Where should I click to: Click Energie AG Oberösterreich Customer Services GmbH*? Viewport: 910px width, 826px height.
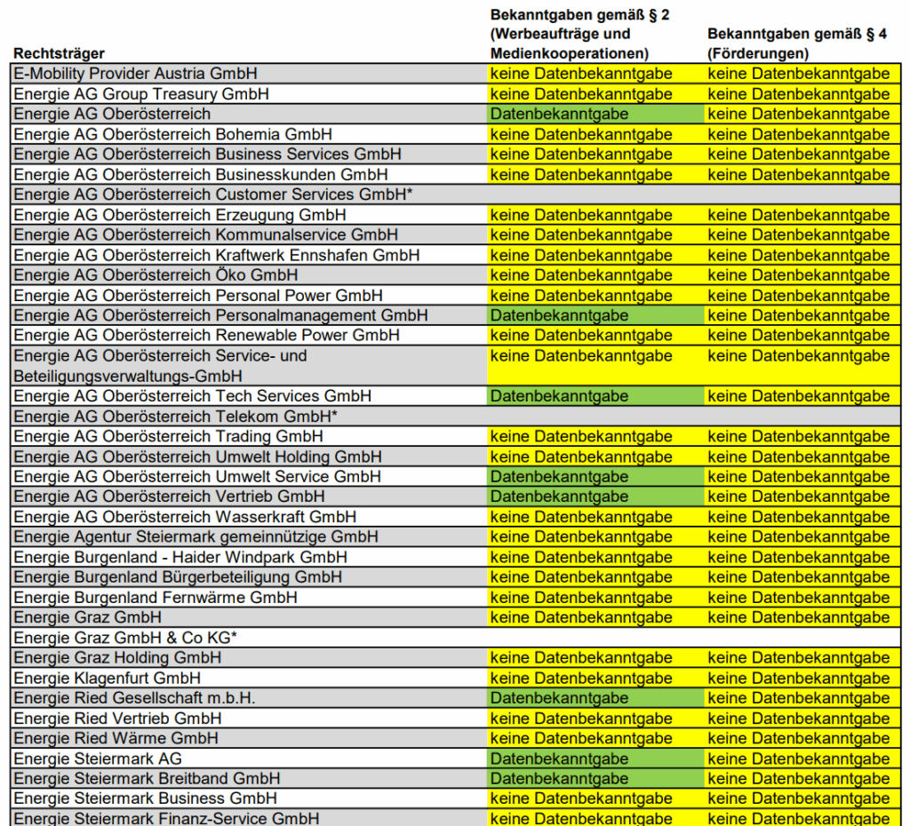coord(213,195)
